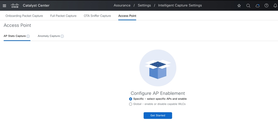Go to Settings in the breadcrumb
278x127 pixels.
click(144, 6)
